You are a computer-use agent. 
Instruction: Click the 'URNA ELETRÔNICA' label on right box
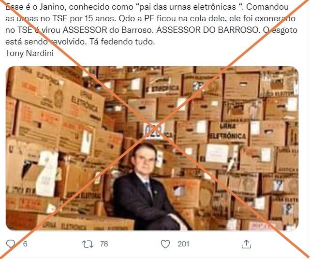point(228,131)
